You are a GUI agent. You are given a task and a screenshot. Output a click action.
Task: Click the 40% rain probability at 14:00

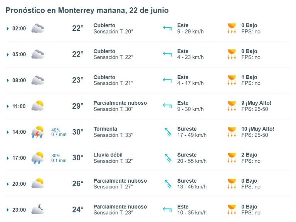(55, 130)
